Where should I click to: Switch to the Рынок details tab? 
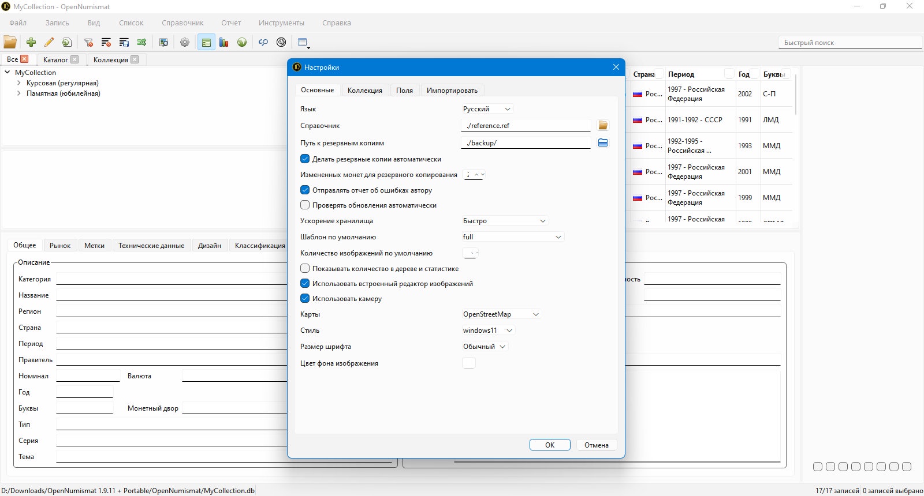click(x=60, y=245)
